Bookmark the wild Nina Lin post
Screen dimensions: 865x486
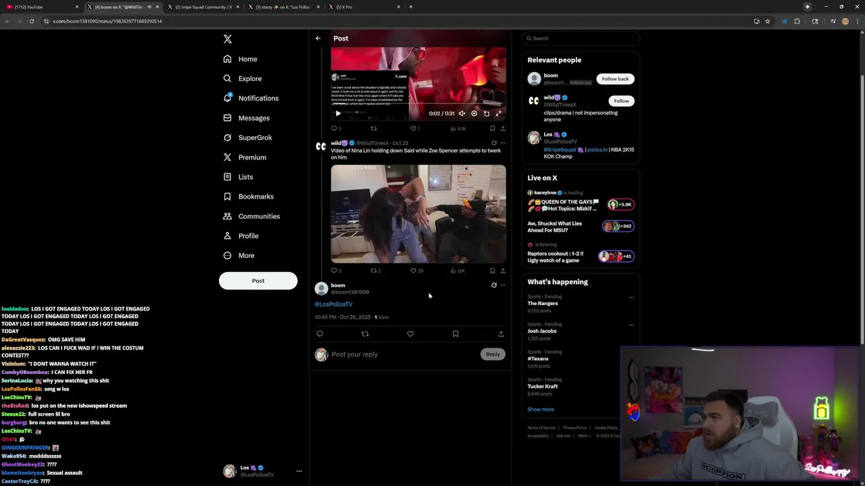[492, 271]
